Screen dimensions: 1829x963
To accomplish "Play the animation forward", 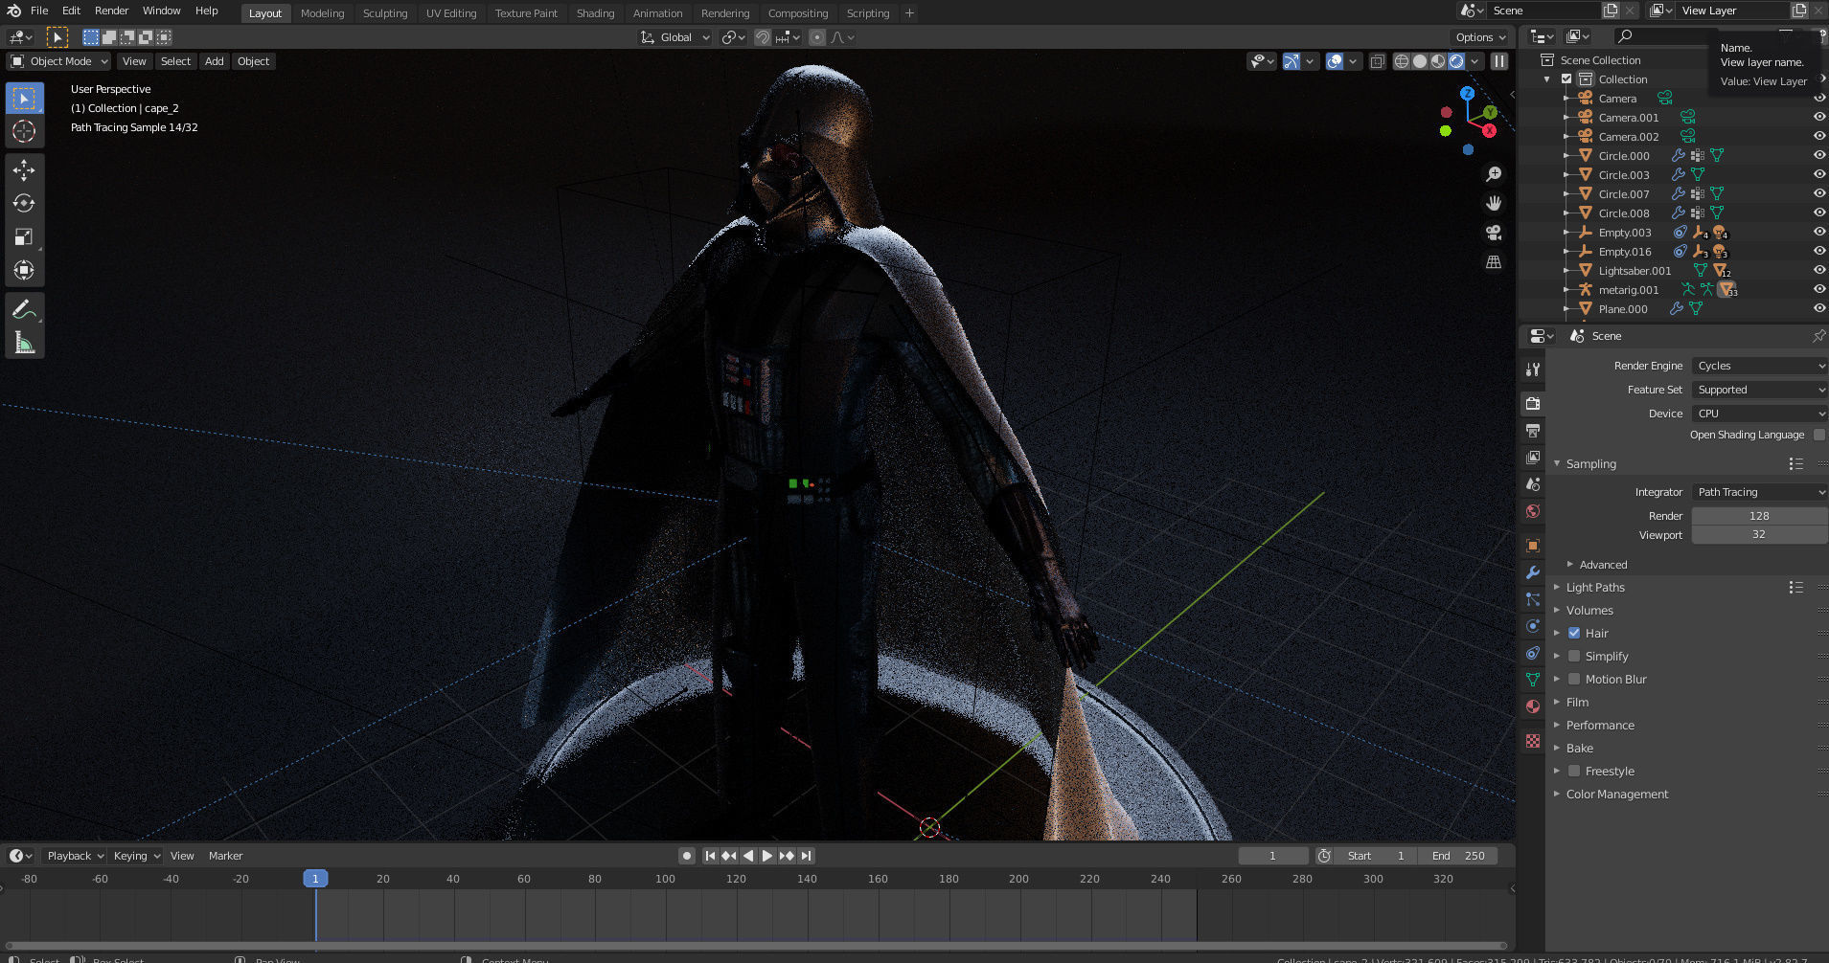I will point(767,856).
